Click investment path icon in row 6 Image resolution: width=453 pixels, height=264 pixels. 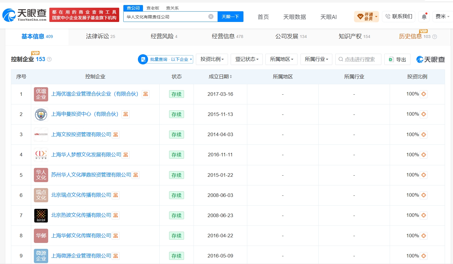(424, 195)
